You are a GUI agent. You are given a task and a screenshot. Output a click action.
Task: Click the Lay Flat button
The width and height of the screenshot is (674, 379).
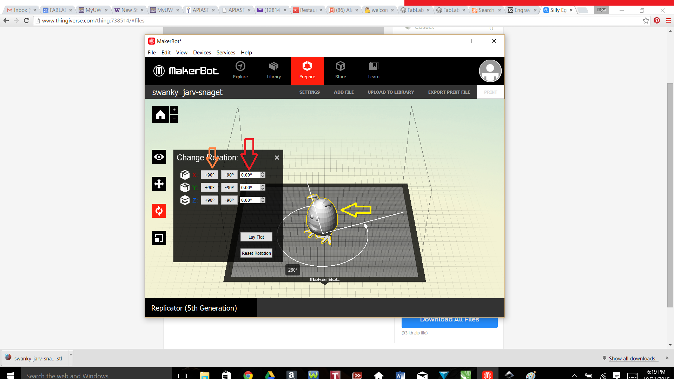coord(256,237)
